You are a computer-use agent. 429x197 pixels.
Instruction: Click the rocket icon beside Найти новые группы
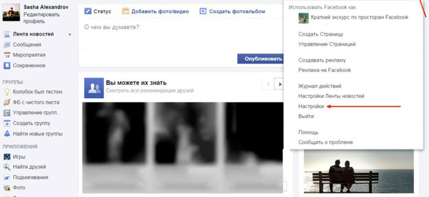pyautogui.click(x=7, y=134)
